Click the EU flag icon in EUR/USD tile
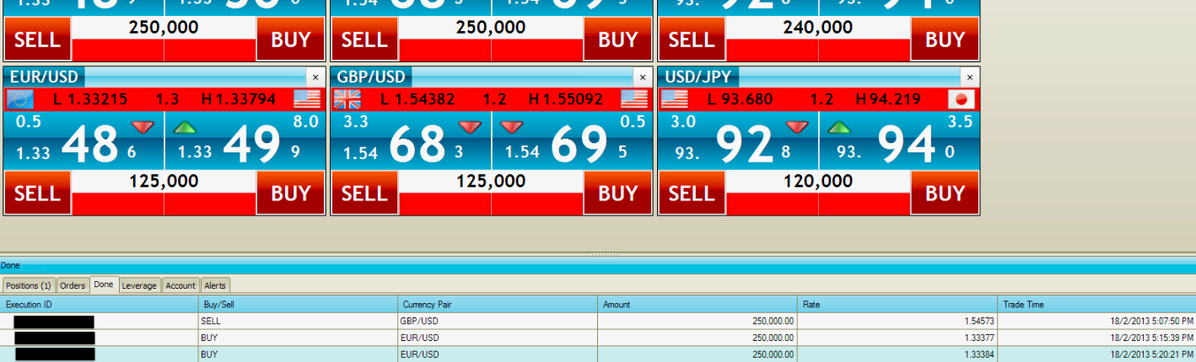Screen dimensions: 1196x362 coord(19,99)
